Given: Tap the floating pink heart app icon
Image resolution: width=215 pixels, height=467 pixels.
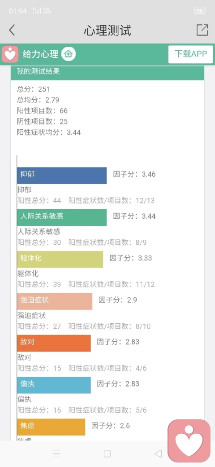Looking at the screenshot, I should click(189, 441).
